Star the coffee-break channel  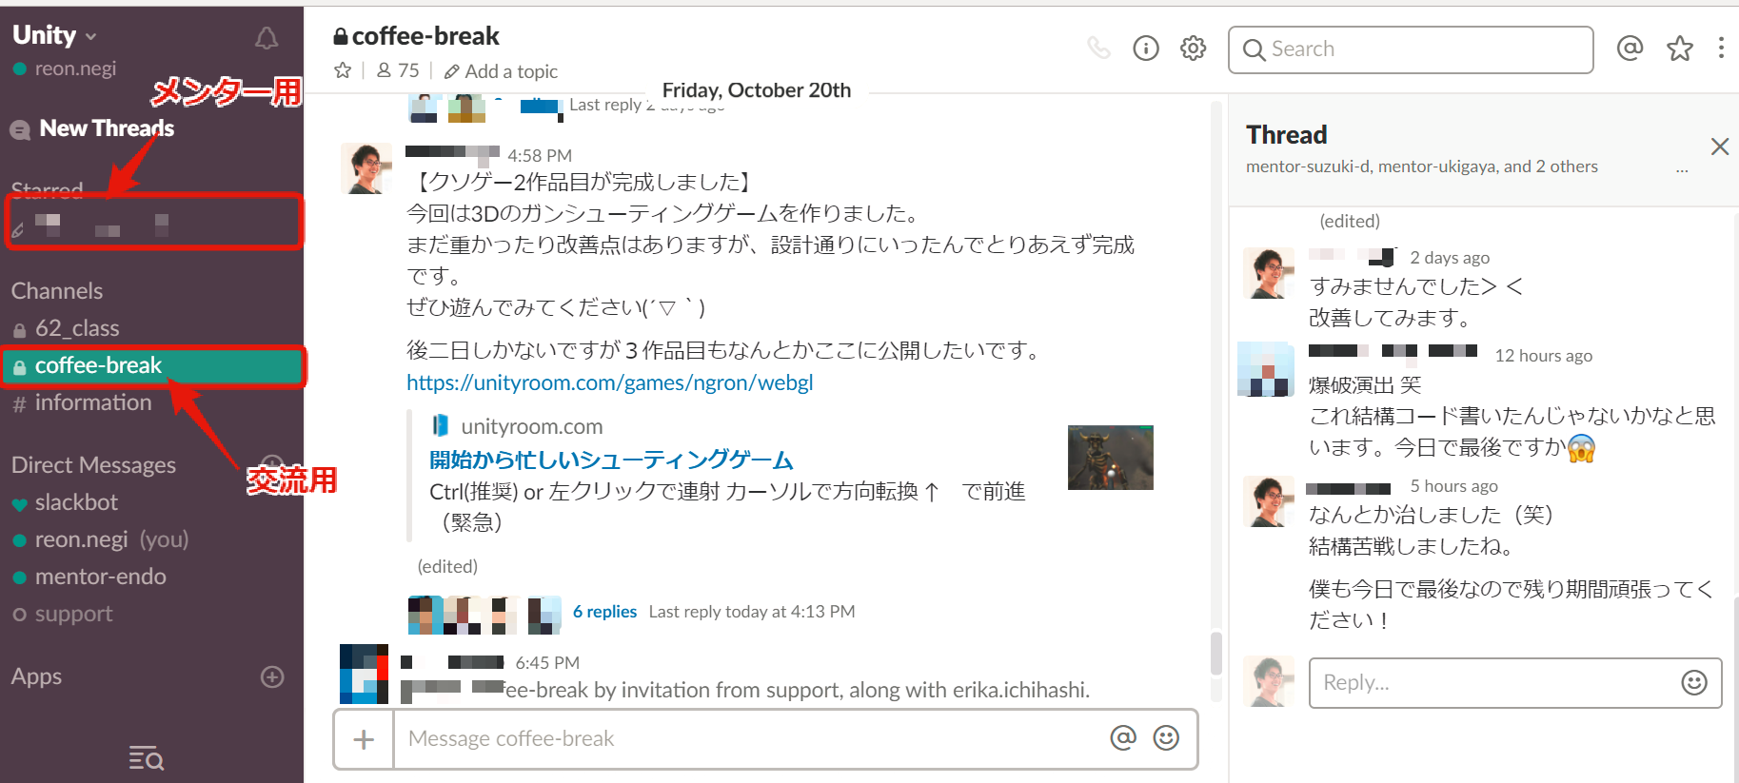343,70
